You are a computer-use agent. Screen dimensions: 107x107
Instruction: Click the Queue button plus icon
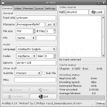[11, 90]
